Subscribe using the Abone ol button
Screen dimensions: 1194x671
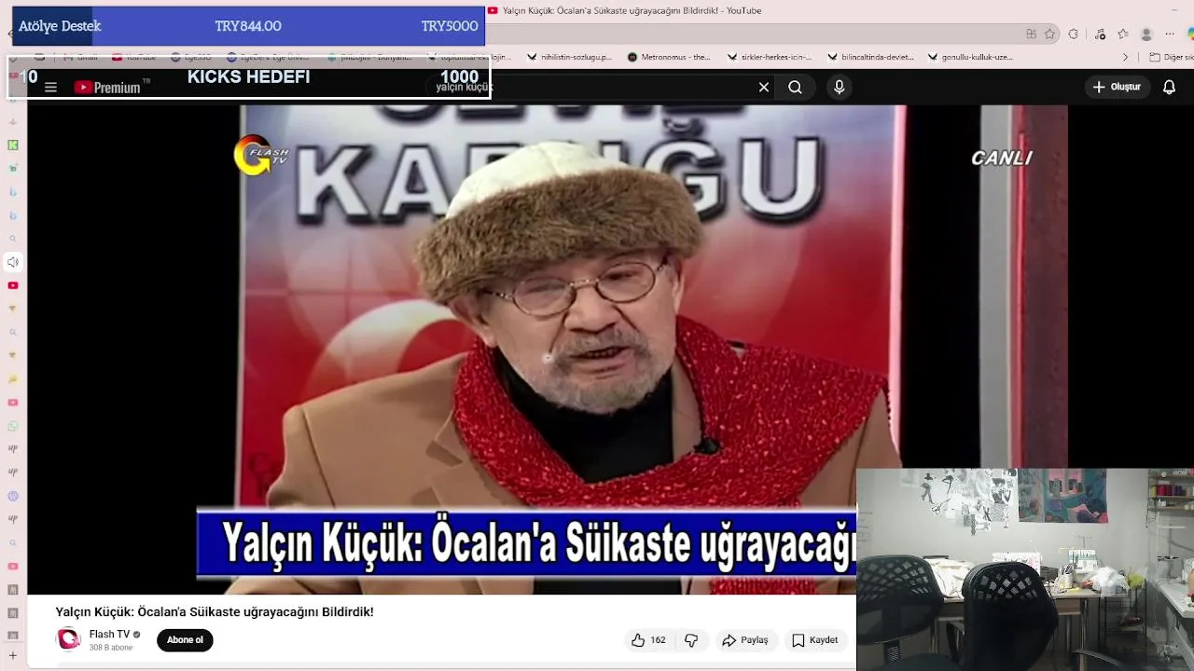click(x=185, y=640)
